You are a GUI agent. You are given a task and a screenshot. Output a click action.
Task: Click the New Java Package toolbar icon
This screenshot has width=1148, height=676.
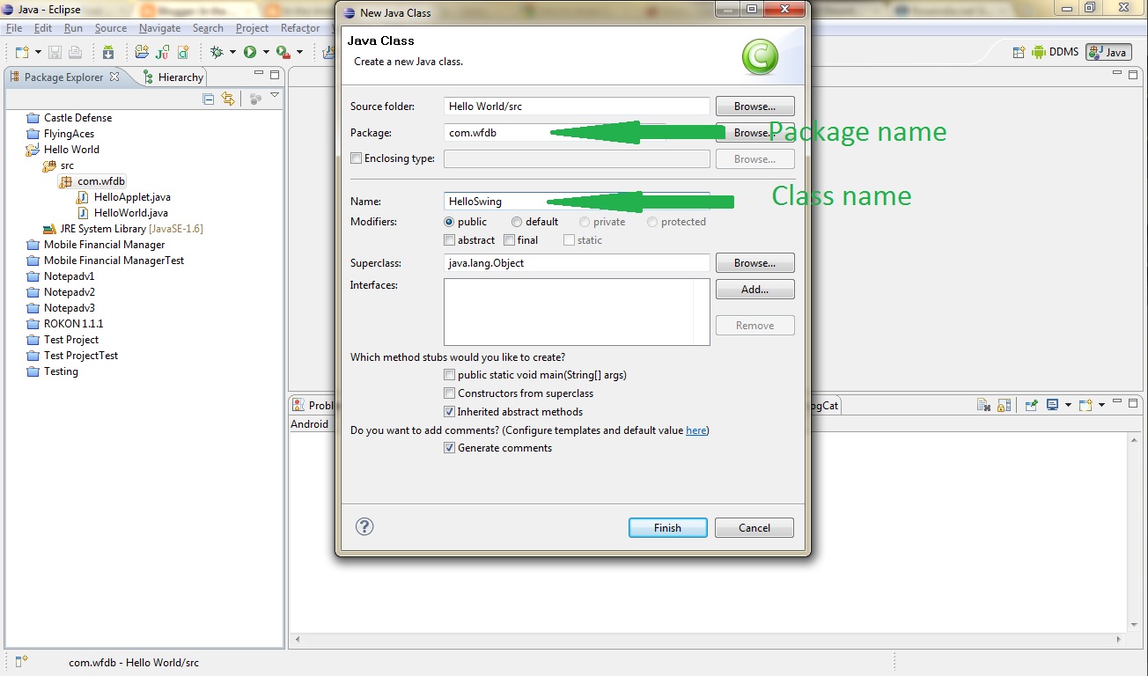point(141,52)
